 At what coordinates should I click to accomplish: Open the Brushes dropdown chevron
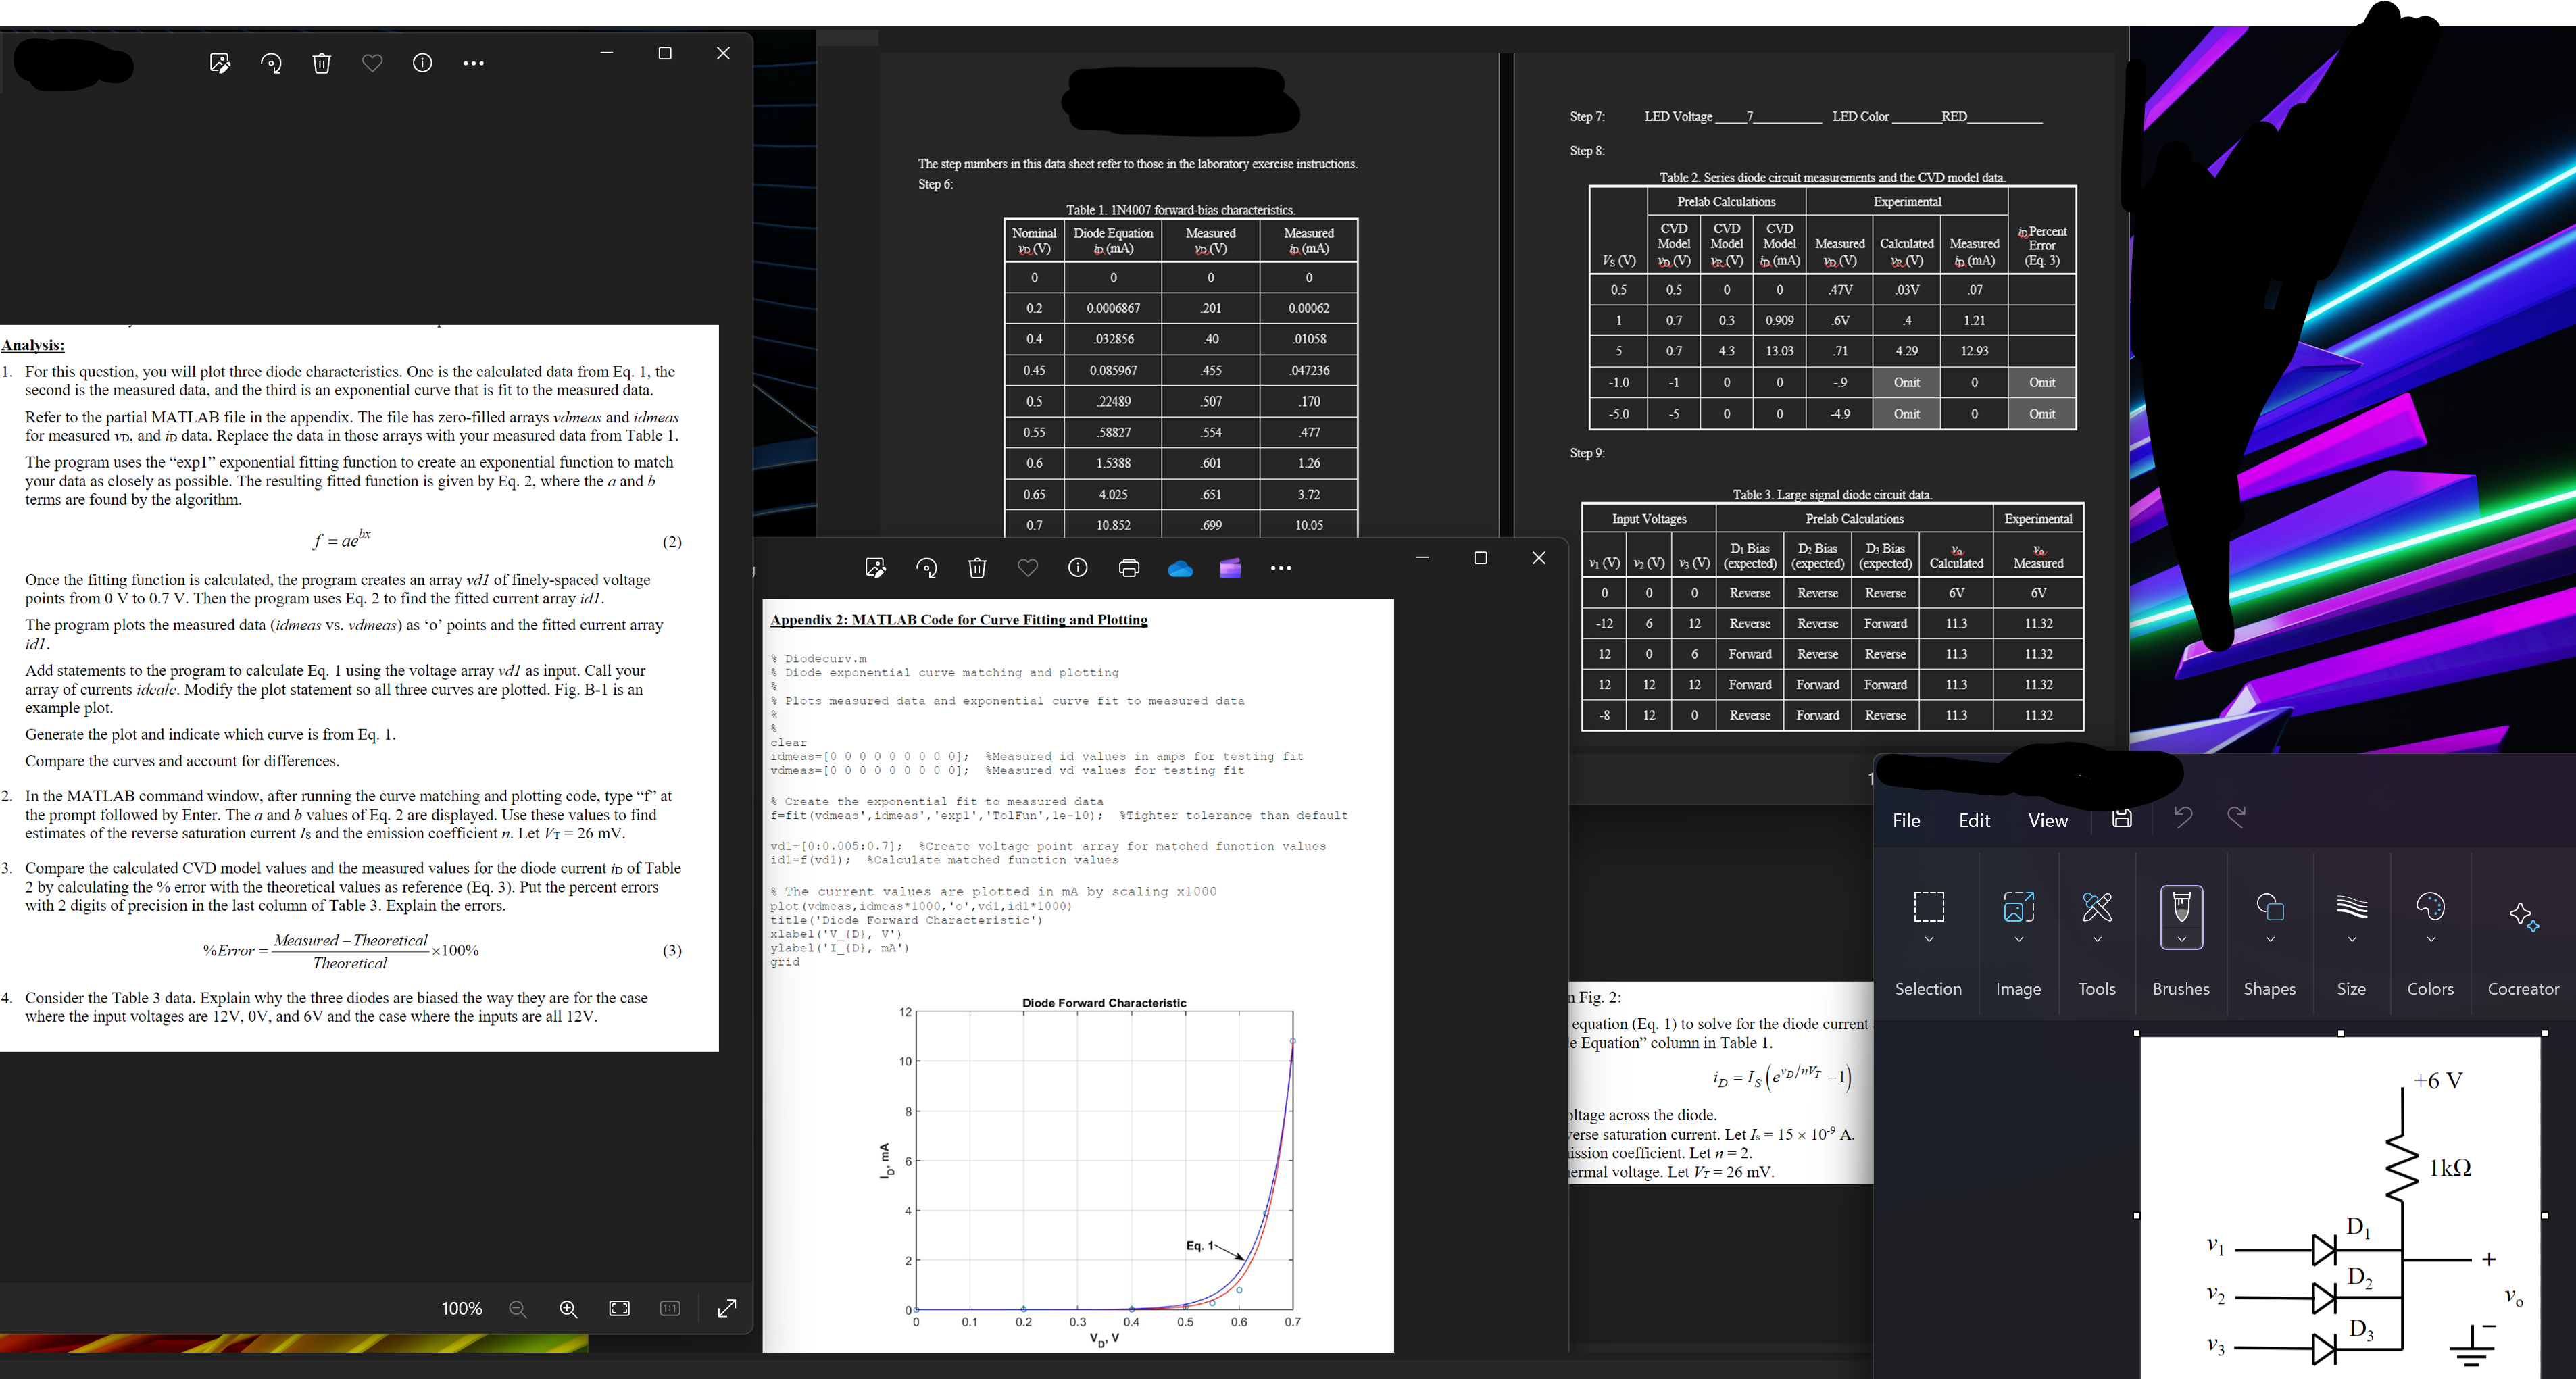(x=2182, y=938)
